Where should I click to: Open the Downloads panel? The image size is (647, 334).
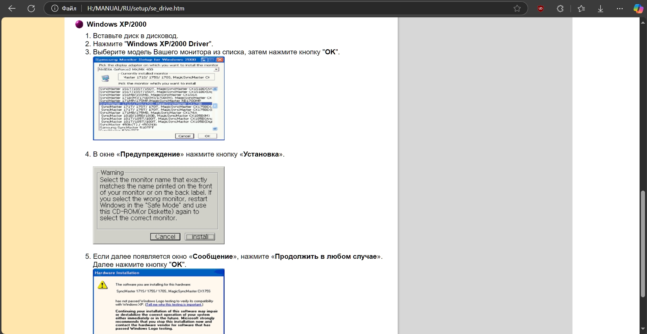600,9
